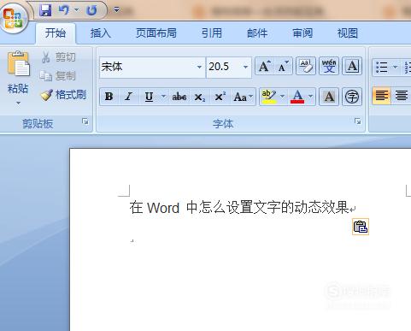The height and width of the screenshot is (331, 411).
Task: Click the grow font icon
Action: 264,67
